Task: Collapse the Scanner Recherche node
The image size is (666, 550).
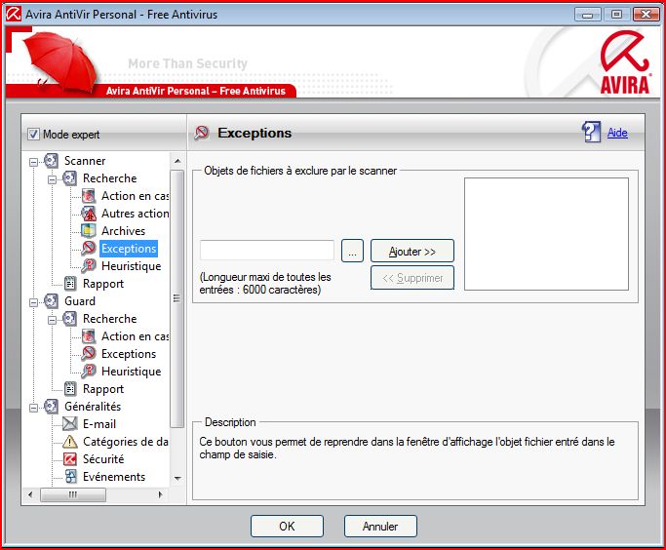Action: [52, 179]
